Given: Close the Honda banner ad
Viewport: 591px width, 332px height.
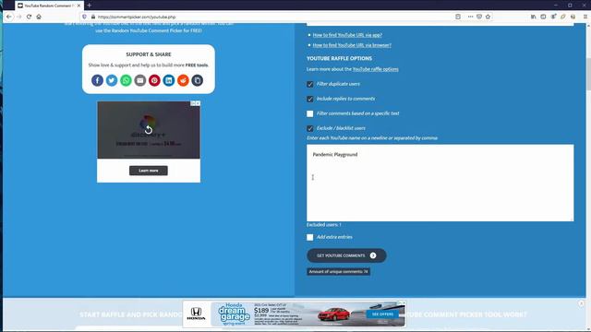Looking at the screenshot, I should click(x=404, y=302).
